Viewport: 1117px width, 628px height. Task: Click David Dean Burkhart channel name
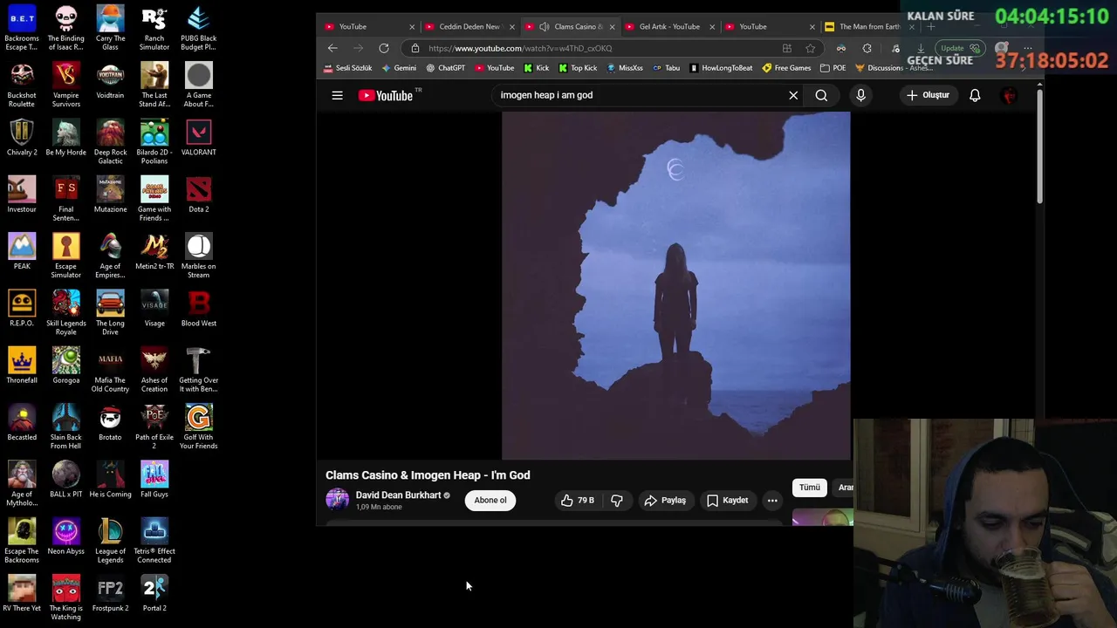pos(398,495)
